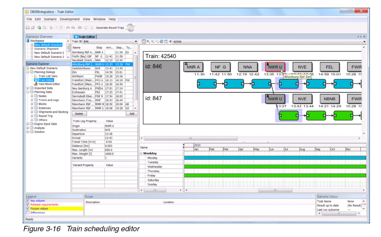Click the NF G station block

tap(220, 67)
